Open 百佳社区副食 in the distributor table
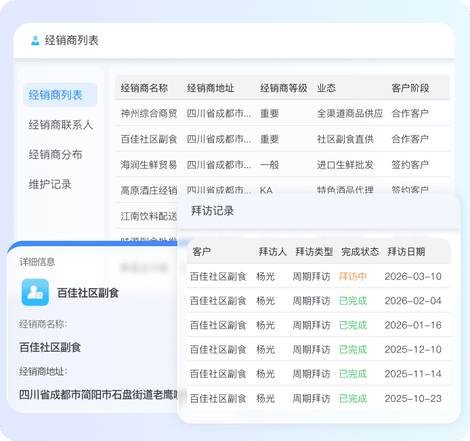The height and width of the screenshot is (441, 470). [x=149, y=139]
